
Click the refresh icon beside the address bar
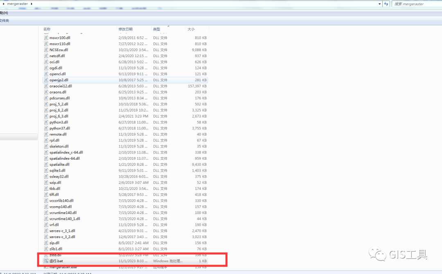[386, 4]
